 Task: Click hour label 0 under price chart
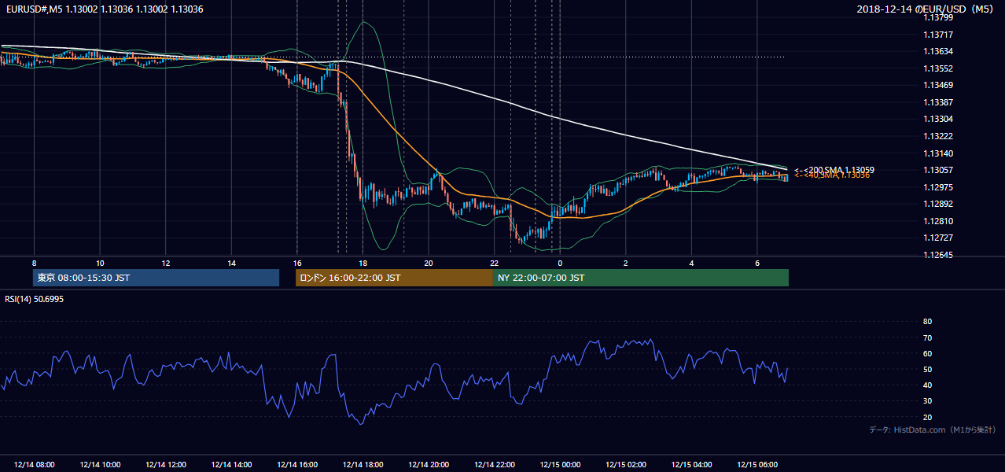[560, 263]
